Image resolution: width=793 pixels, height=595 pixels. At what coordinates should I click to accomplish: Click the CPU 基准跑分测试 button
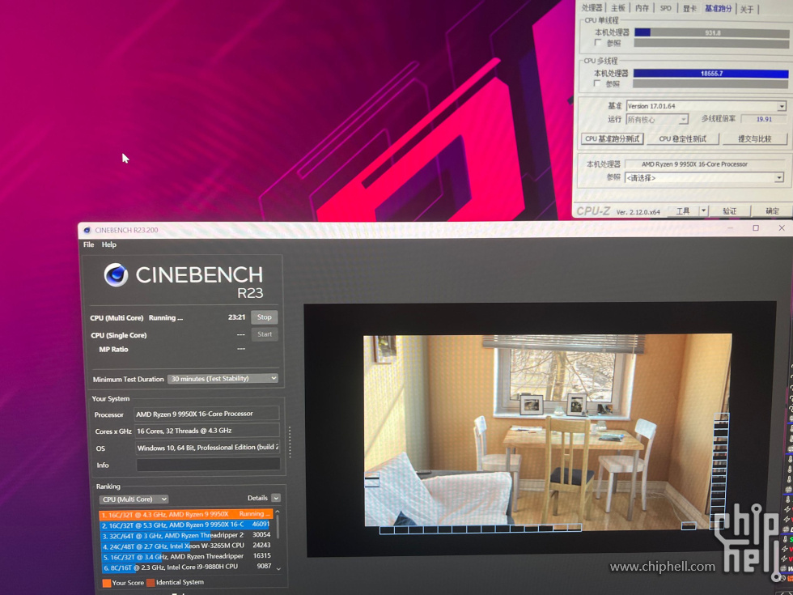(612, 138)
